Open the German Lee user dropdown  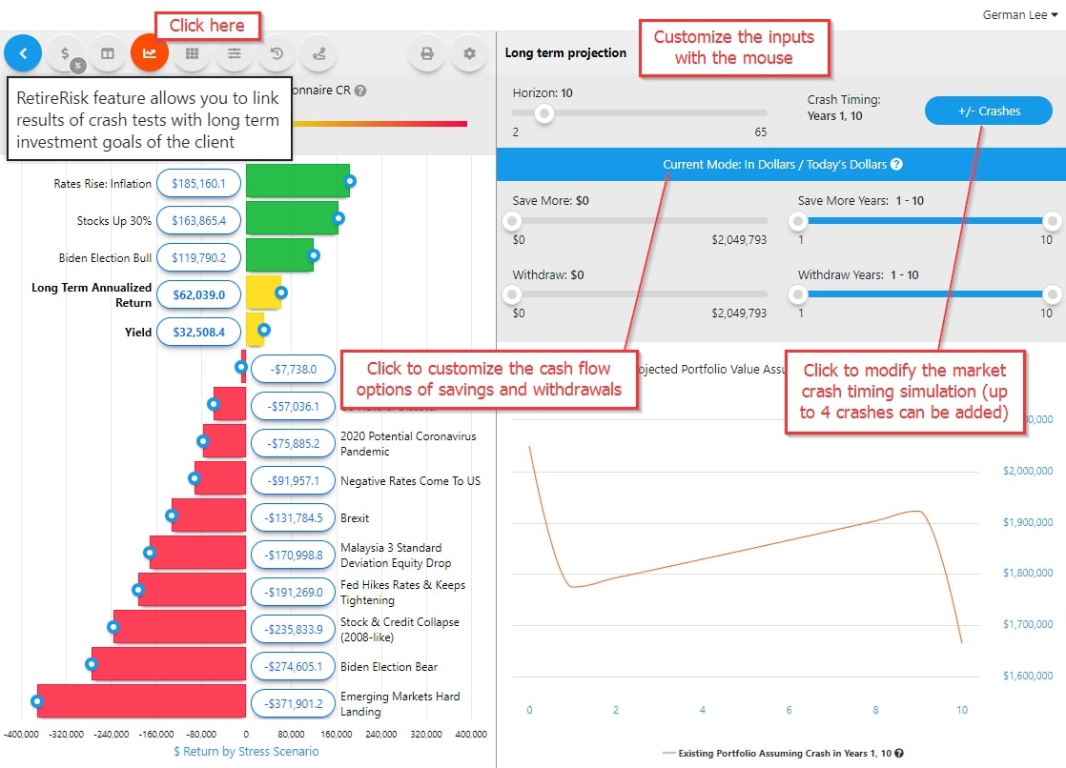pos(1019,14)
